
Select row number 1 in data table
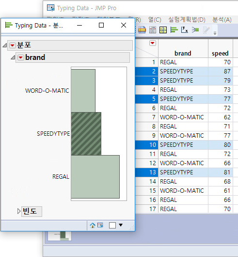click(146, 62)
